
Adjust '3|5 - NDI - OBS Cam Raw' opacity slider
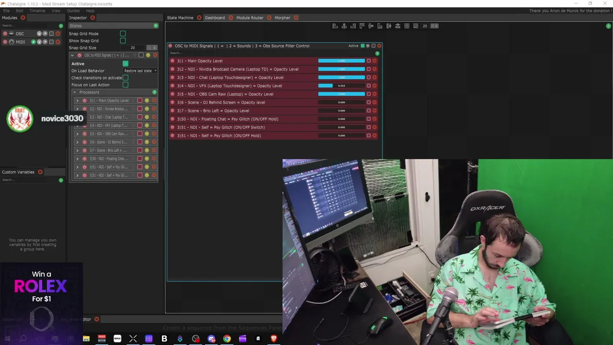[x=341, y=94]
